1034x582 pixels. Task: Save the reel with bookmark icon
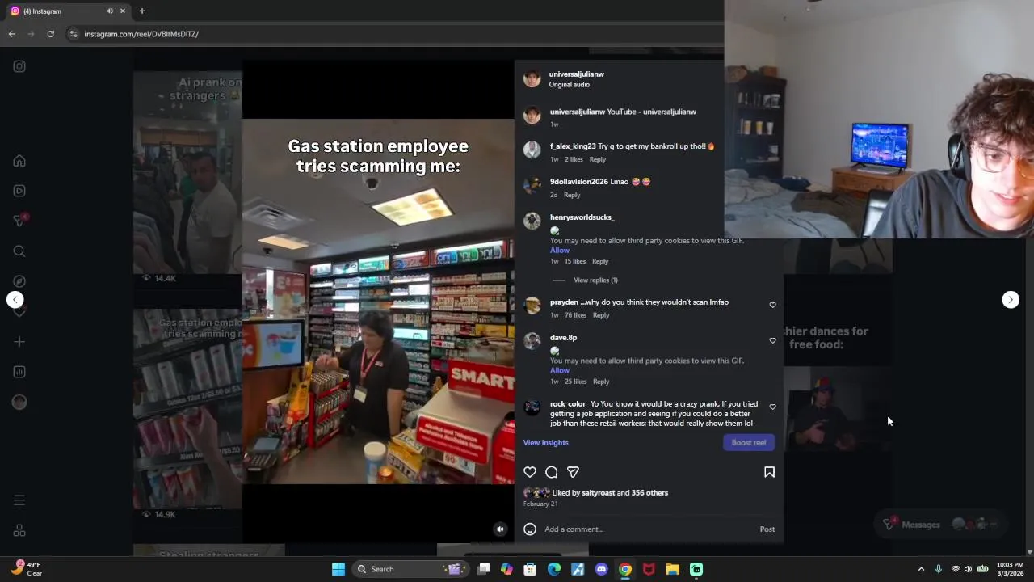769,472
